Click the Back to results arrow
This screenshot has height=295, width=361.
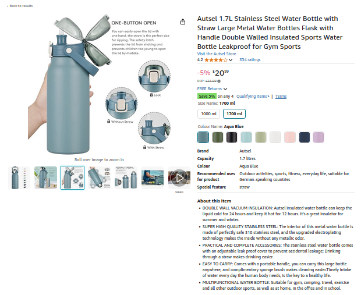point(6,6)
